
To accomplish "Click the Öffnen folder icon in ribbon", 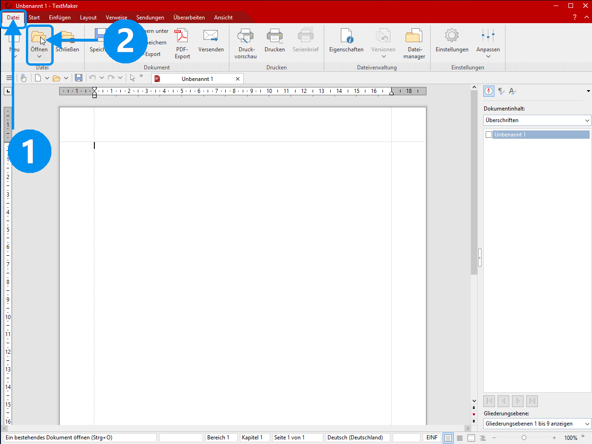I will (39, 37).
